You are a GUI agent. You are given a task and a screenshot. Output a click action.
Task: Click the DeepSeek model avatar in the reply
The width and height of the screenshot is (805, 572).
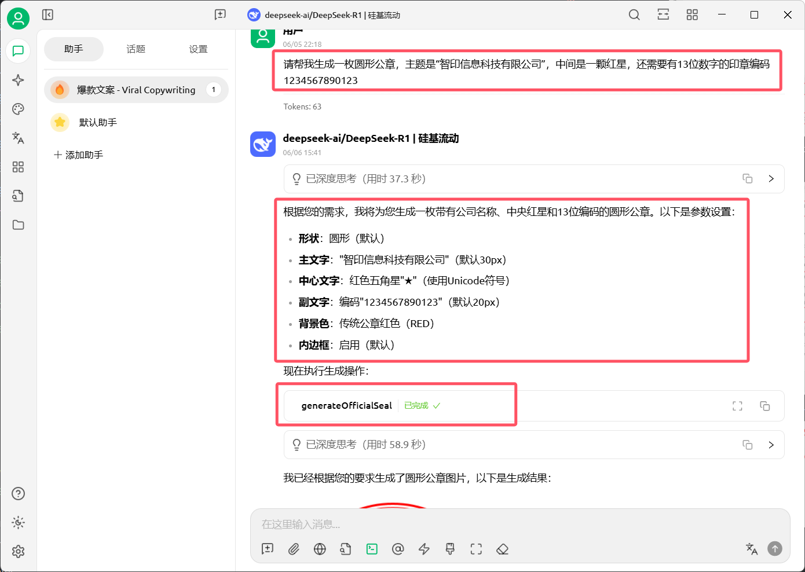(263, 144)
